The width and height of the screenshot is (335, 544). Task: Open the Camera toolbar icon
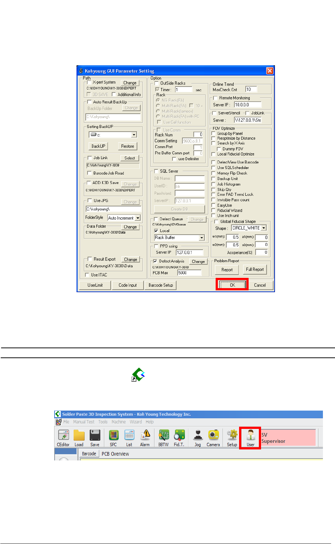tap(213, 438)
